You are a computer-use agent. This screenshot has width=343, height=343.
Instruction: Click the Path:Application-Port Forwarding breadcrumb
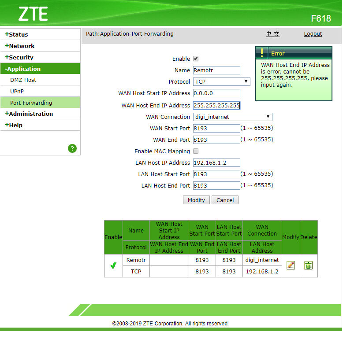(x=130, y=34)
